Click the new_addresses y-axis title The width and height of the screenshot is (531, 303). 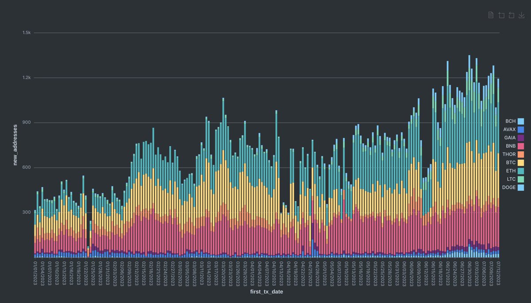click(15, 144)
